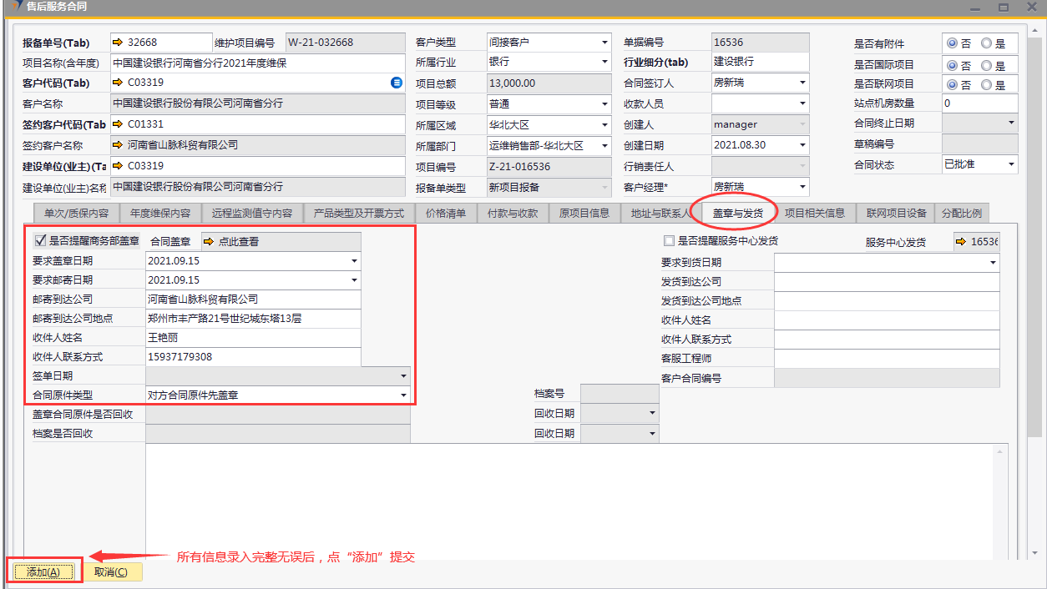Expand the 合同状态 dropdown
Viewport: 1047px width, 589px height.
point(1011,164)
